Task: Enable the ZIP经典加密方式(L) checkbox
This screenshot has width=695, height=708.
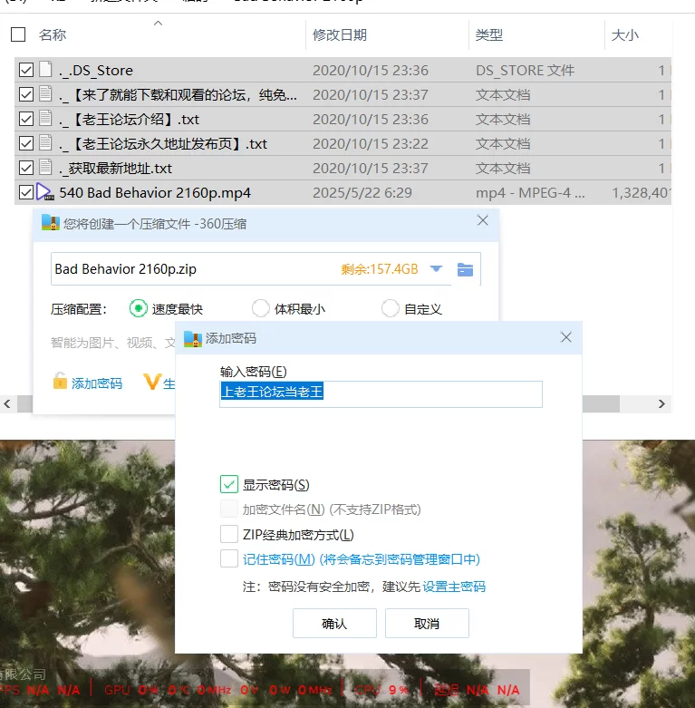Action: tap(229, 534)
